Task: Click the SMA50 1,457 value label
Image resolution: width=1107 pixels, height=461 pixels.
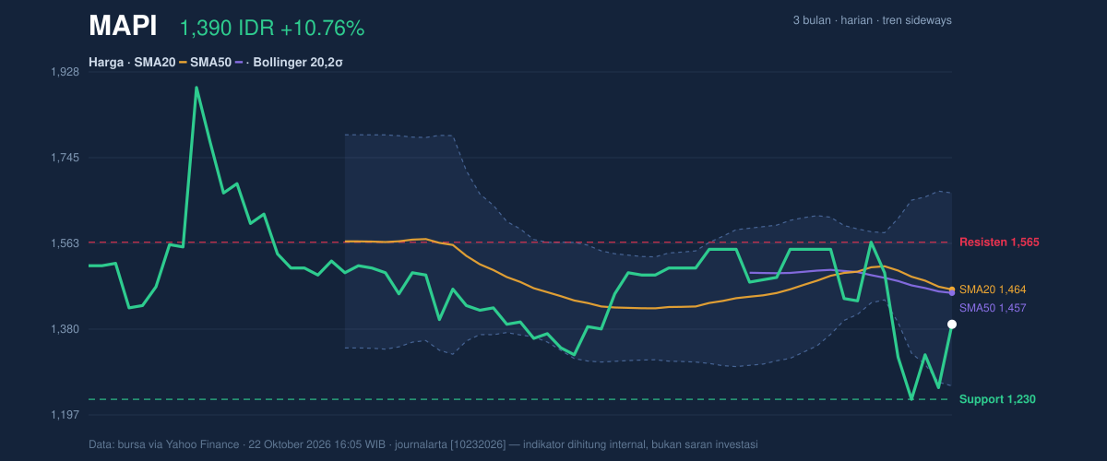Action: [x=993, y=308]
